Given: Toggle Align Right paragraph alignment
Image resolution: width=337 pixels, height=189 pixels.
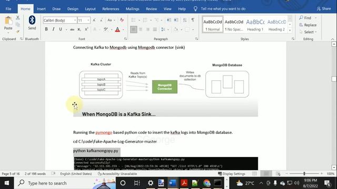Looking at the screenshot, I should tap(147, 29).
